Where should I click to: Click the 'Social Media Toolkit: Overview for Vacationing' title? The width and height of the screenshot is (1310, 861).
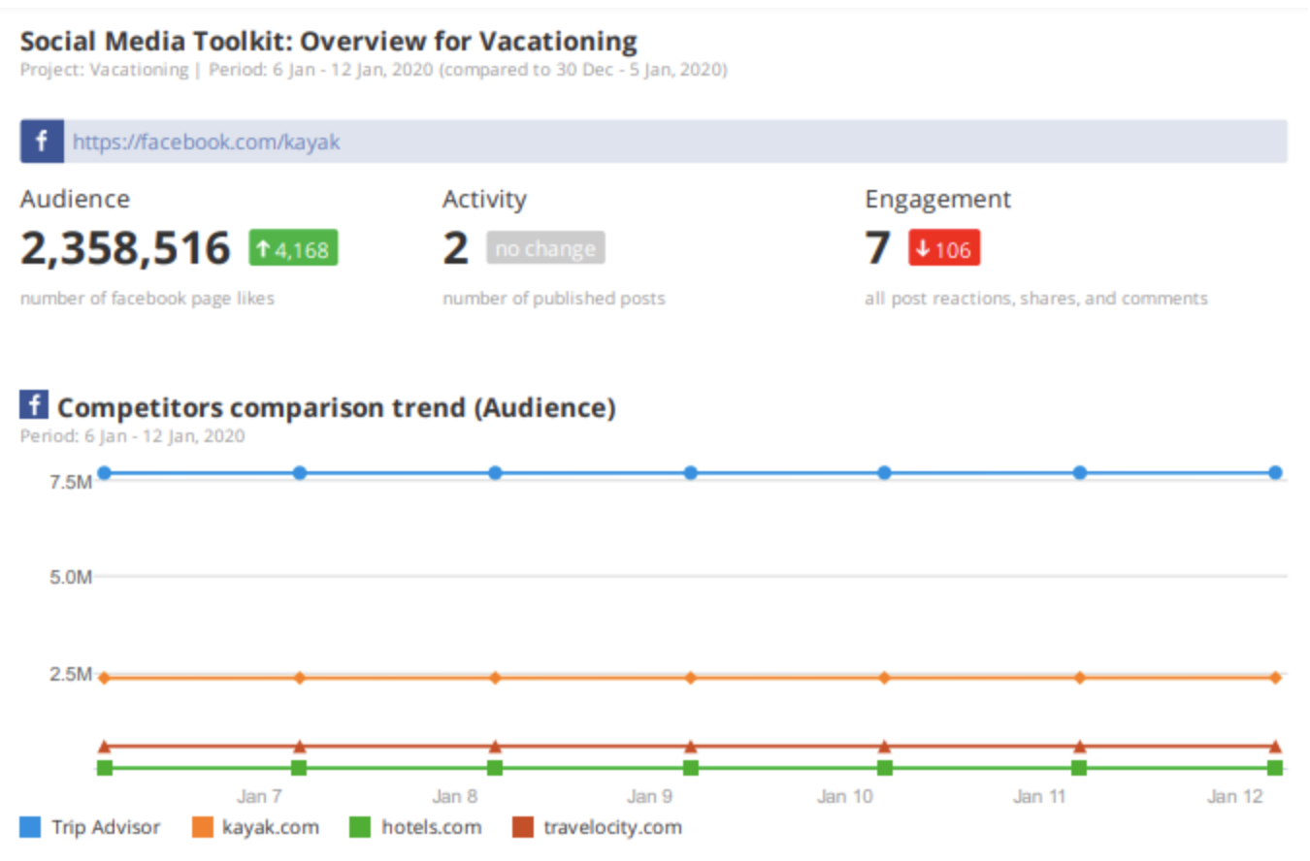[329, 42]
